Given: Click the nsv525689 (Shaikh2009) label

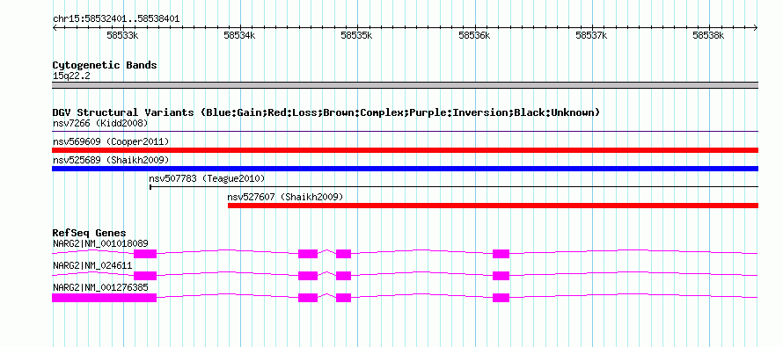Looking at the screenshot, I should coord(111,160).
